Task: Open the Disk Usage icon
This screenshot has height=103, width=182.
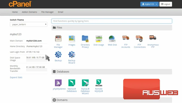Action: 99,39
